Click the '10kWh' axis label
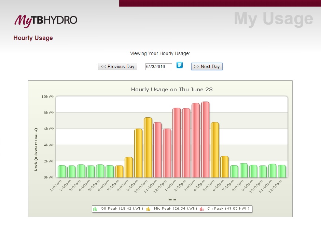The height and width of the screenshot is (225, 321). coord(48,96)
